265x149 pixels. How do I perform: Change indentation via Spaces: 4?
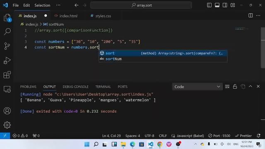pyautogui.click(x=132, y=136)
